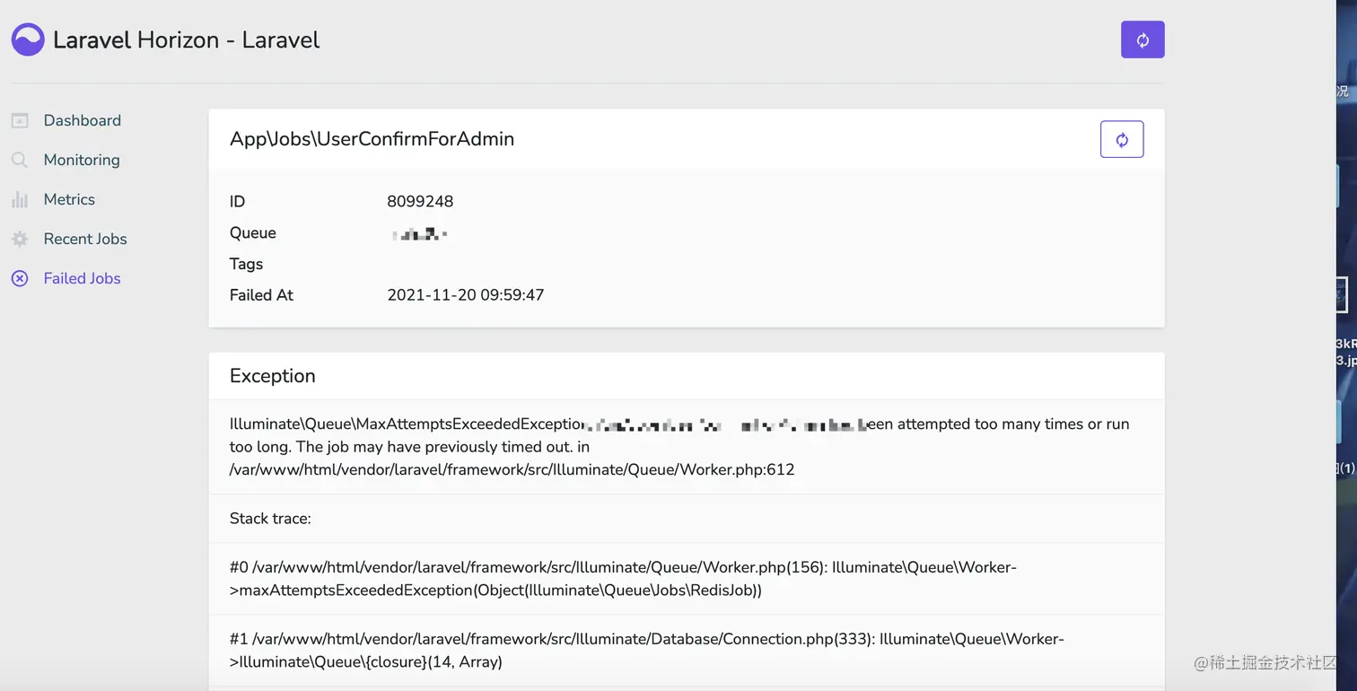Open the Dashboard page
This screenshot has width=1357, height=691.
[83, 120]
